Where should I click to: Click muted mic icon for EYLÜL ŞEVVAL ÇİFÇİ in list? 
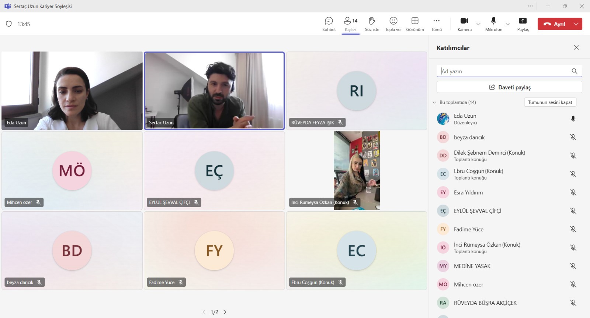[573, 211]
